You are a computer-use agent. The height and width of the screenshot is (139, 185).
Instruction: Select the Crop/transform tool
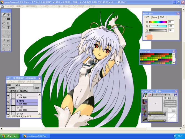pyautogui.click(x=8, y=41)
